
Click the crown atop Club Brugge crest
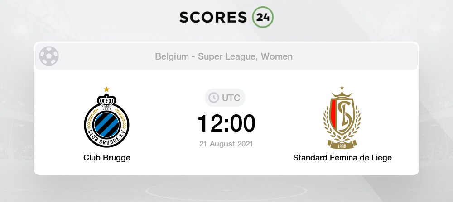pos(107,100)
